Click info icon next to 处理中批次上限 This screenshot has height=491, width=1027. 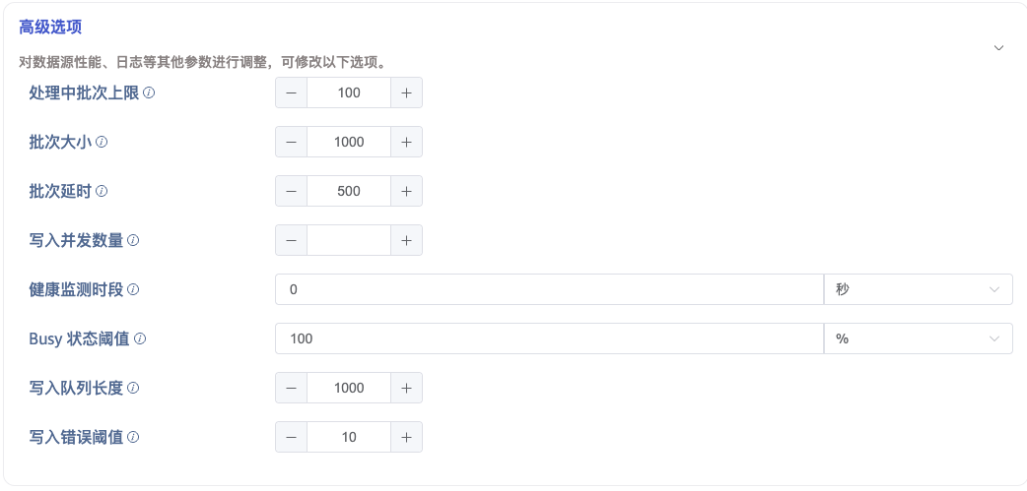[x=150, y=92]
